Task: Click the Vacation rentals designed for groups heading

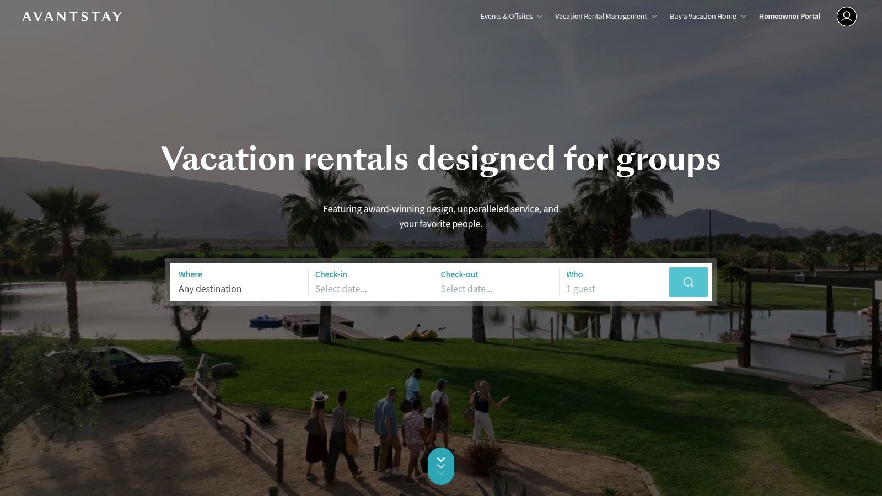Action: coord(440,159)
